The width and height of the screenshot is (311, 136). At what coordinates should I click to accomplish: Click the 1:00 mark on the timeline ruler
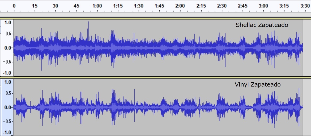tap(97, 6)
